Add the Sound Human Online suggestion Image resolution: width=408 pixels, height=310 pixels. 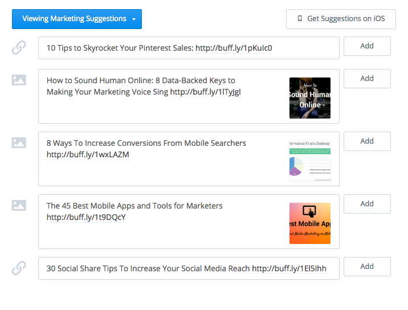tap(367, 79)
